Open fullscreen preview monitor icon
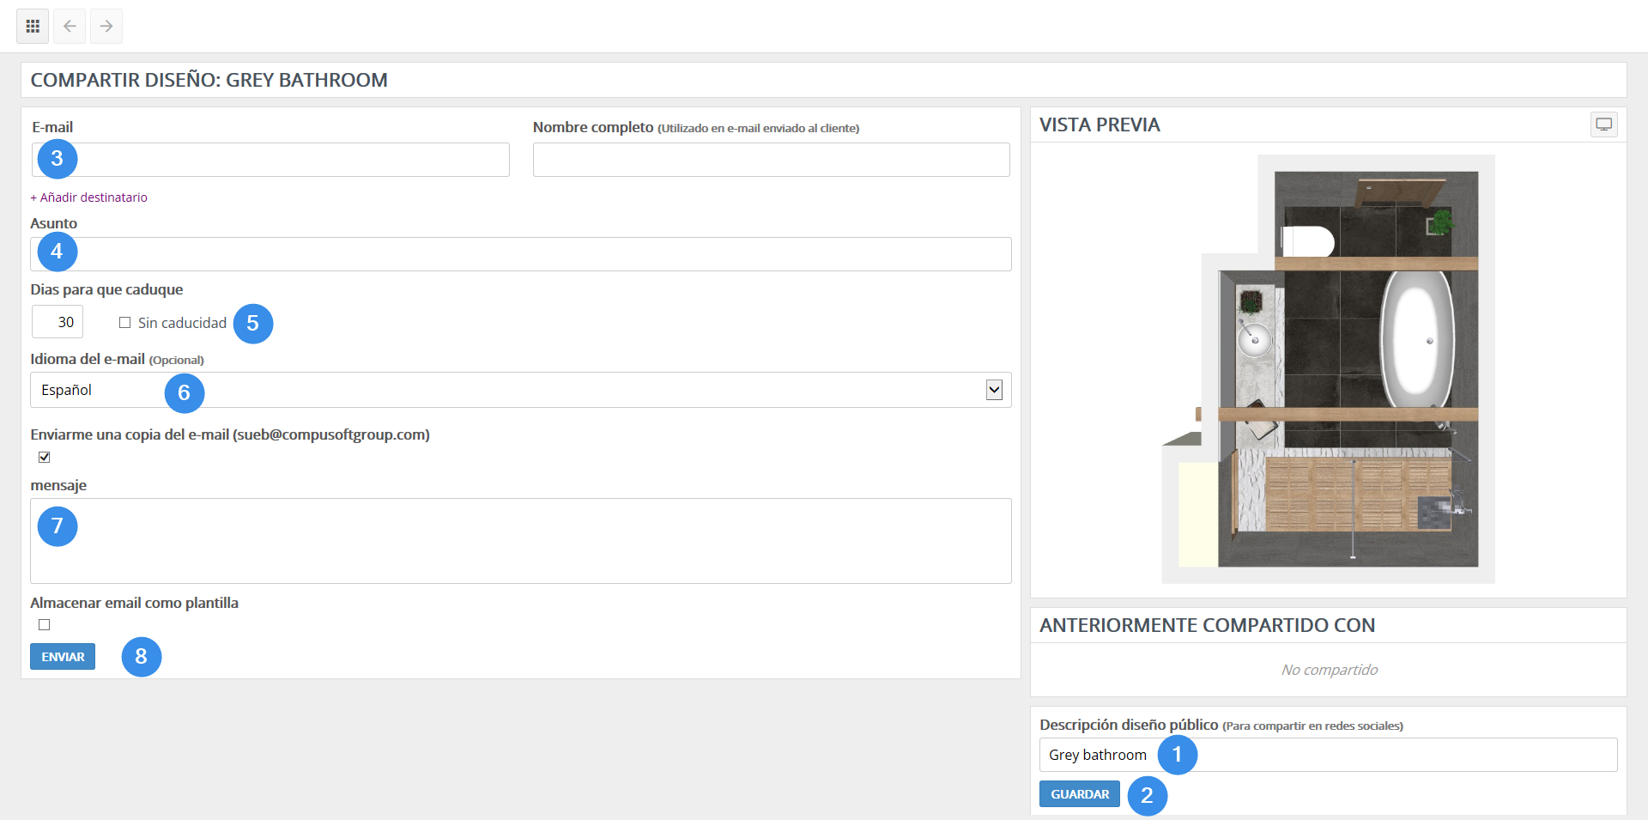1648x820 pixels. click(x=1603, y=125)
